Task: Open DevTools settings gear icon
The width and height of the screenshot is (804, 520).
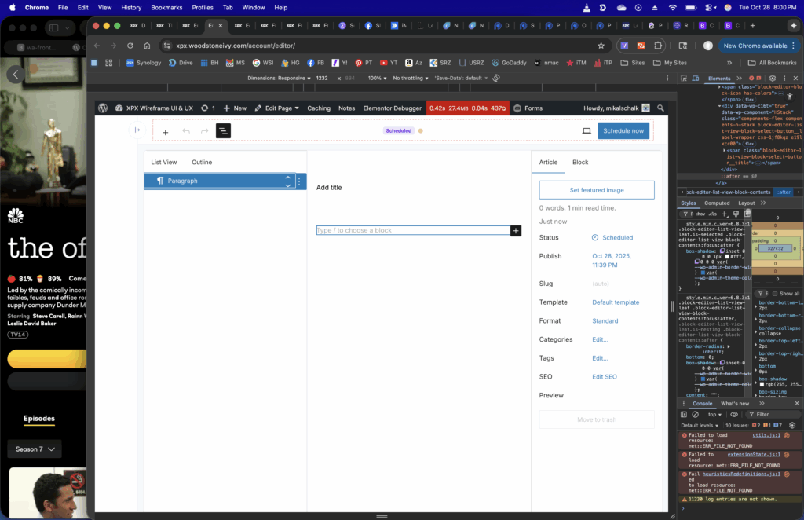Action: coord(773,79)
